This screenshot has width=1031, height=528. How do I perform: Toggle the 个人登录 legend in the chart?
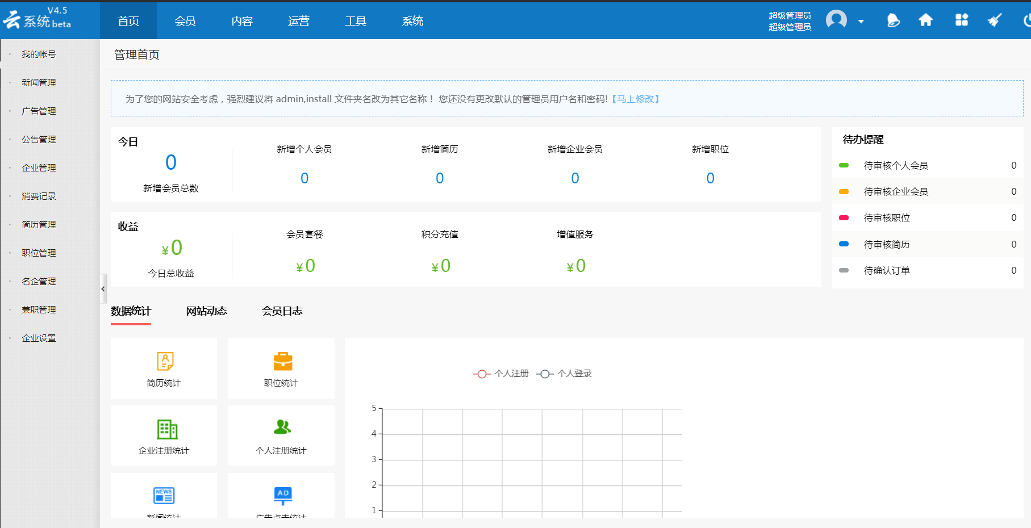coord(564,373)
